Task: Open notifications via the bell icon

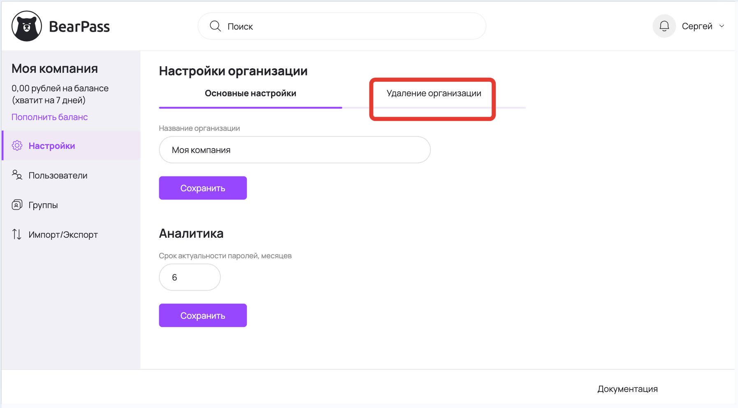Action: coord(664,26)
